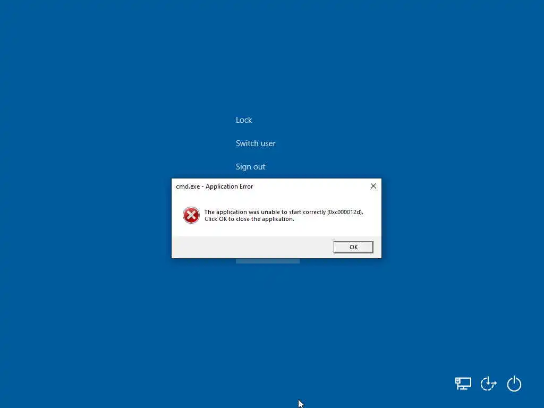Select Sign out
The height and width of the screenshot is (408, 544).
(x=251, y=167)
